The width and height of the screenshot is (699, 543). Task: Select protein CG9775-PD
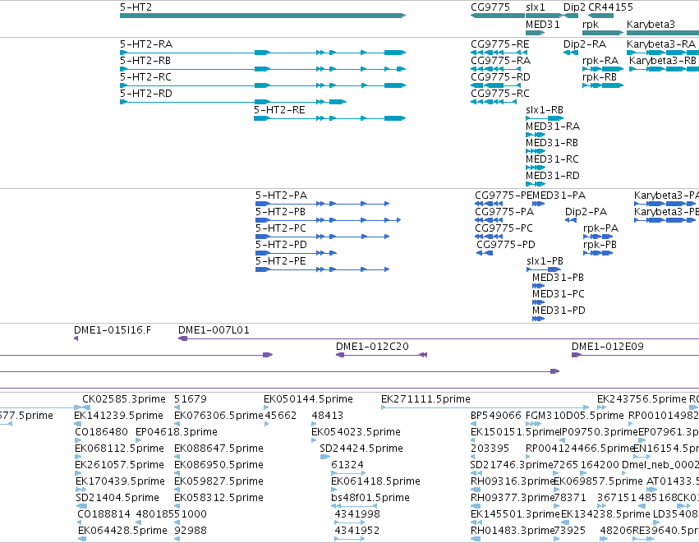coord(485,253)
